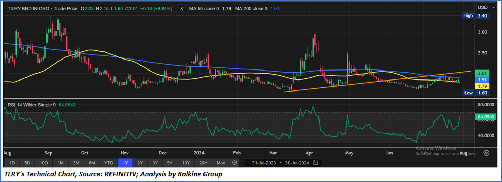Screen dimensions: 502x182
Task: Click the chart axis settings icon
Action: click(x=487, y=153)
